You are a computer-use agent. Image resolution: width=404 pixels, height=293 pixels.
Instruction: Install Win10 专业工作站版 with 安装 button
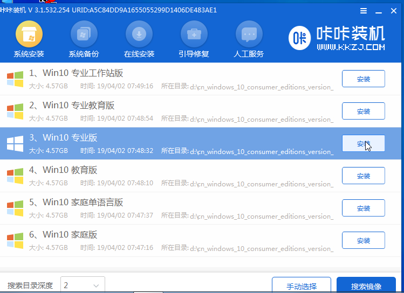[x=364, y=79]
